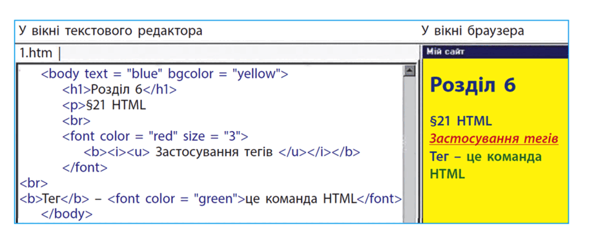This screenshot has width=607, height=242.
Task: Click '§21 HTML' text in the browser
Action: [460, 121]
